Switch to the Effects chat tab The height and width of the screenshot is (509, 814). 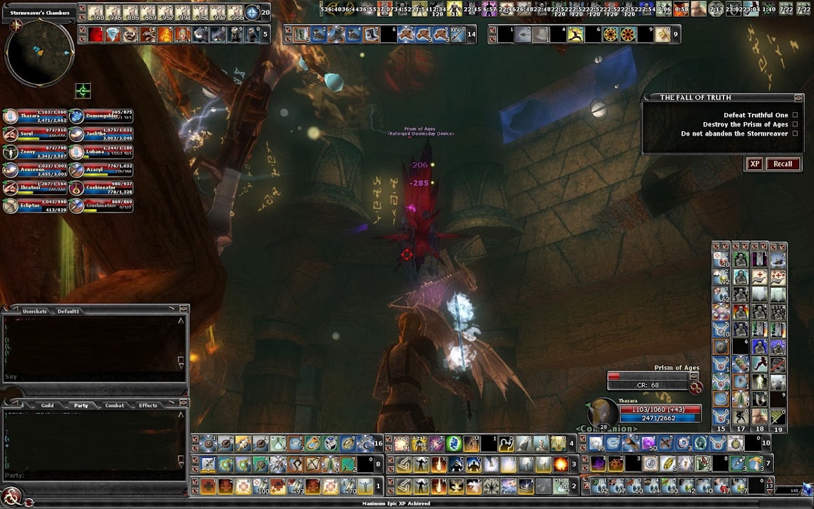(x=148, y=406)
